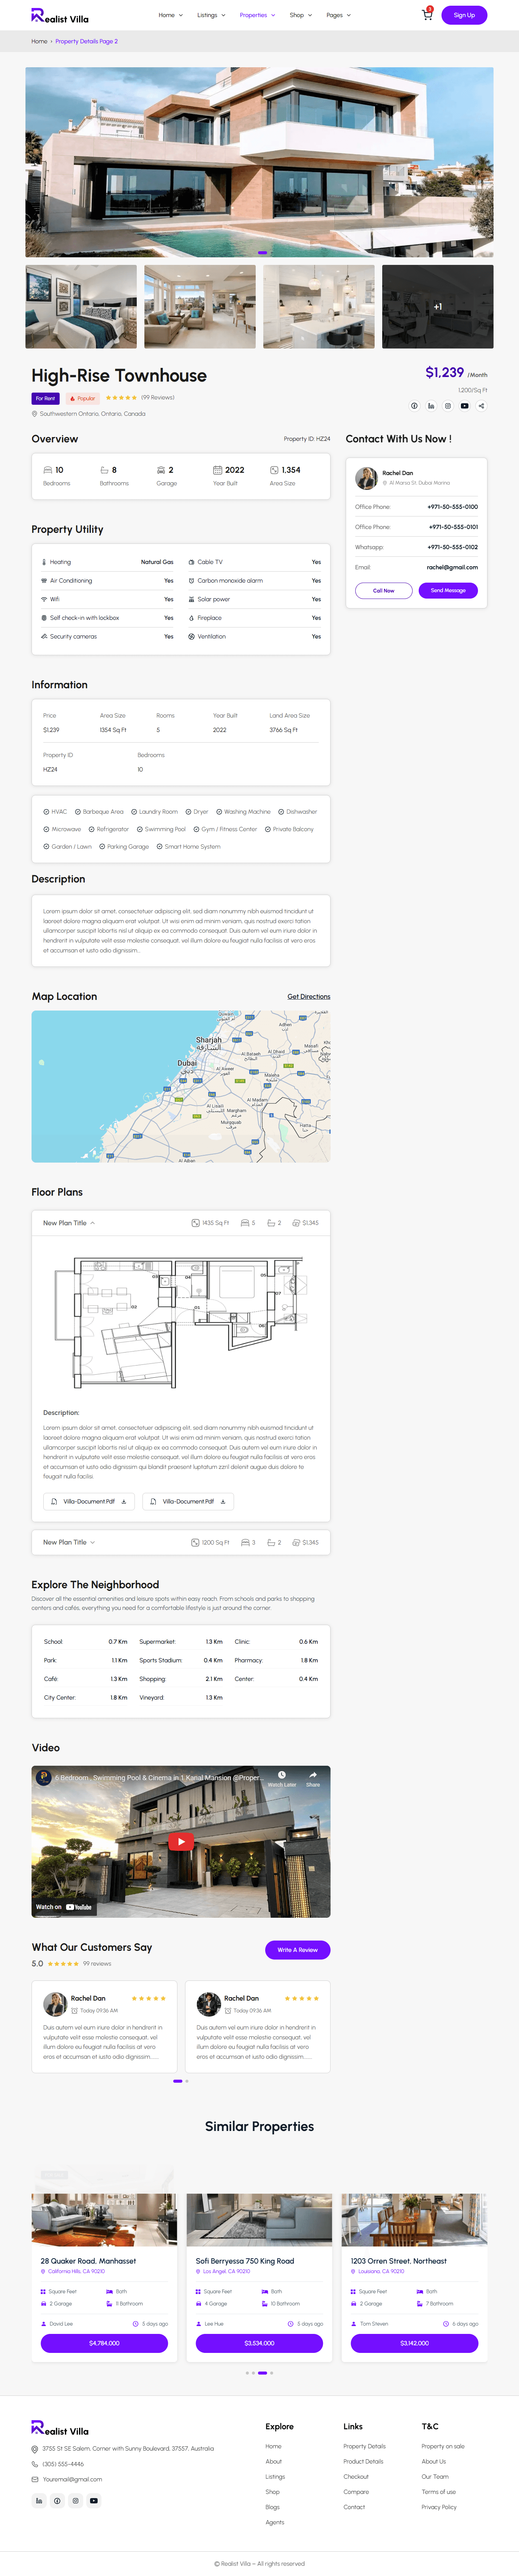Open the shopping cart in the header

(427, 15)
